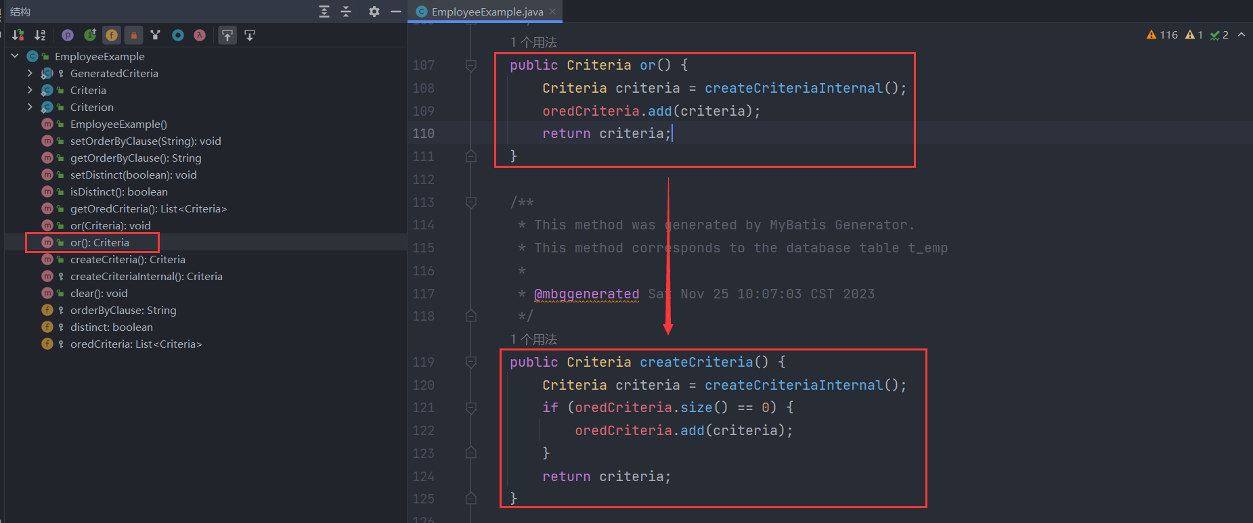The image size is (1253, 523).
Task: Click Expand All in structure panel
Action: [324, 12]
